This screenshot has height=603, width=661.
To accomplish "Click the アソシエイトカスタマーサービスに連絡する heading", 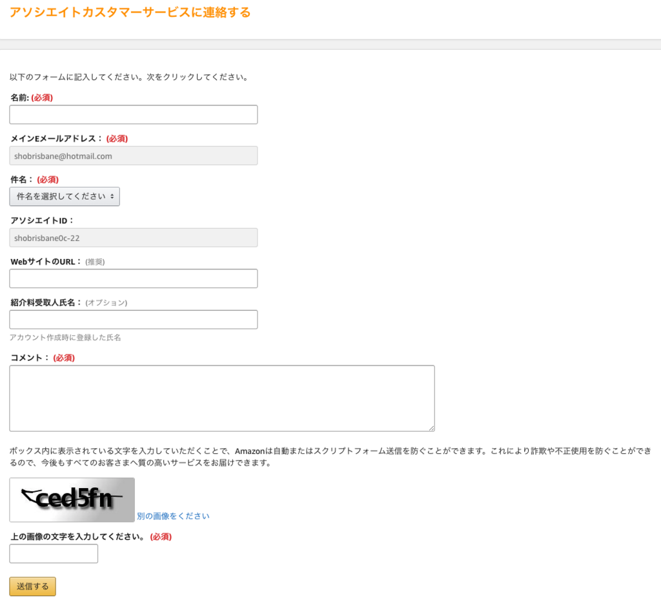I will click(130, 12).
